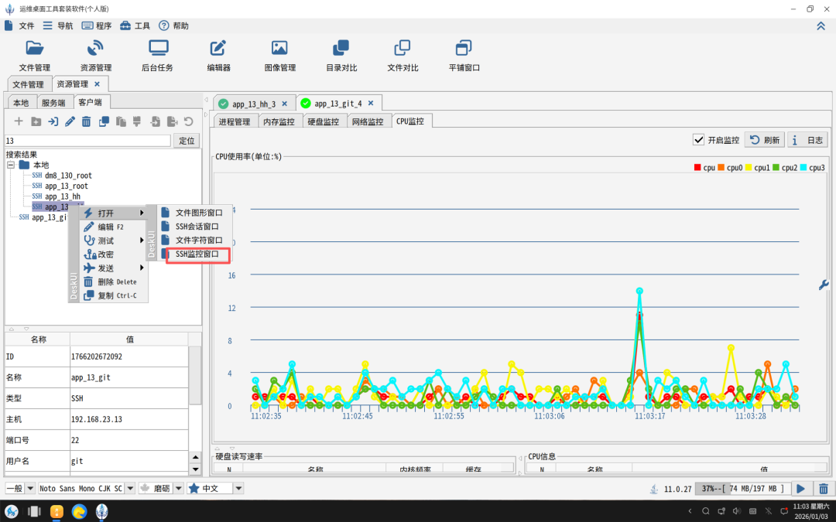Switch to the app_13_hh_3 session tab
Screen dimensions: 836x522
pos(254,104)
